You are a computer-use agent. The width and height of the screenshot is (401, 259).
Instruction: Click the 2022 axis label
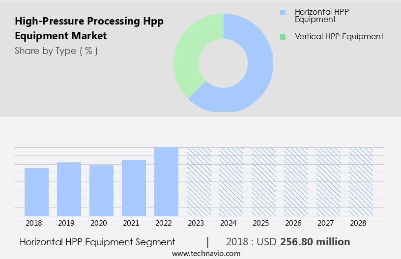164,223
